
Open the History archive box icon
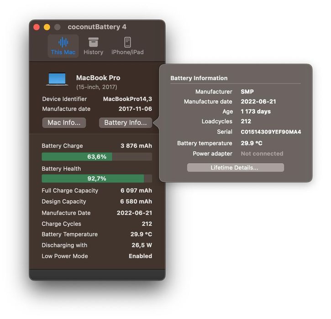pyautogui.click(x=93, y=42)
